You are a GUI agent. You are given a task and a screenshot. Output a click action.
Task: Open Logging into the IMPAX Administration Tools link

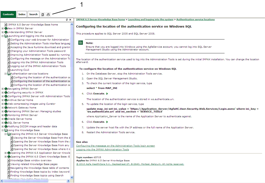pyautogui.click(x=102, y=150)
